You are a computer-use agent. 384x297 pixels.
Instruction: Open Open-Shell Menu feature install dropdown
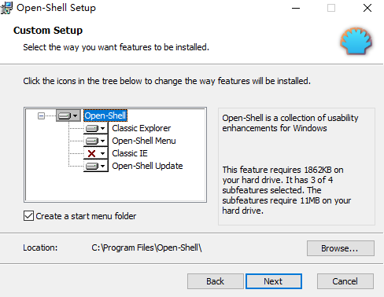point(96,141)
